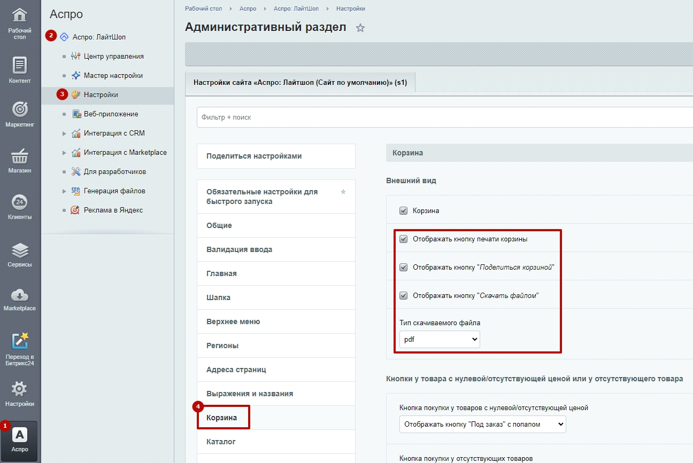Open the site settings tab for Аспро: Лайтшоп
The width and height of the screenshot is (693, 463).
pos(300,83)
